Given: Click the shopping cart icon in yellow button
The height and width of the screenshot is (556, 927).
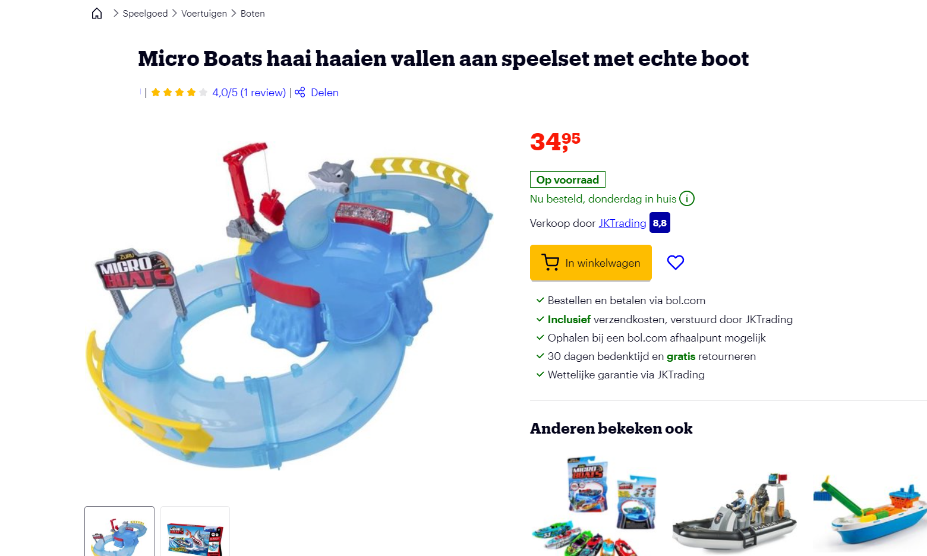Looking at the screenshot, I should click(550, 262).
